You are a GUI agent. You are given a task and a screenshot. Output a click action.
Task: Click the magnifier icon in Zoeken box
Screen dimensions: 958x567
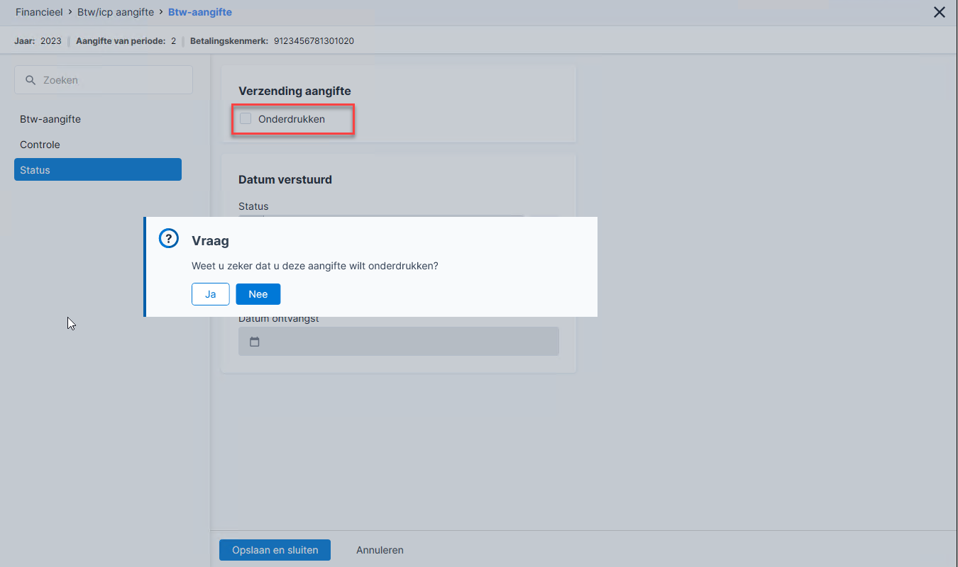pos(31,80)
